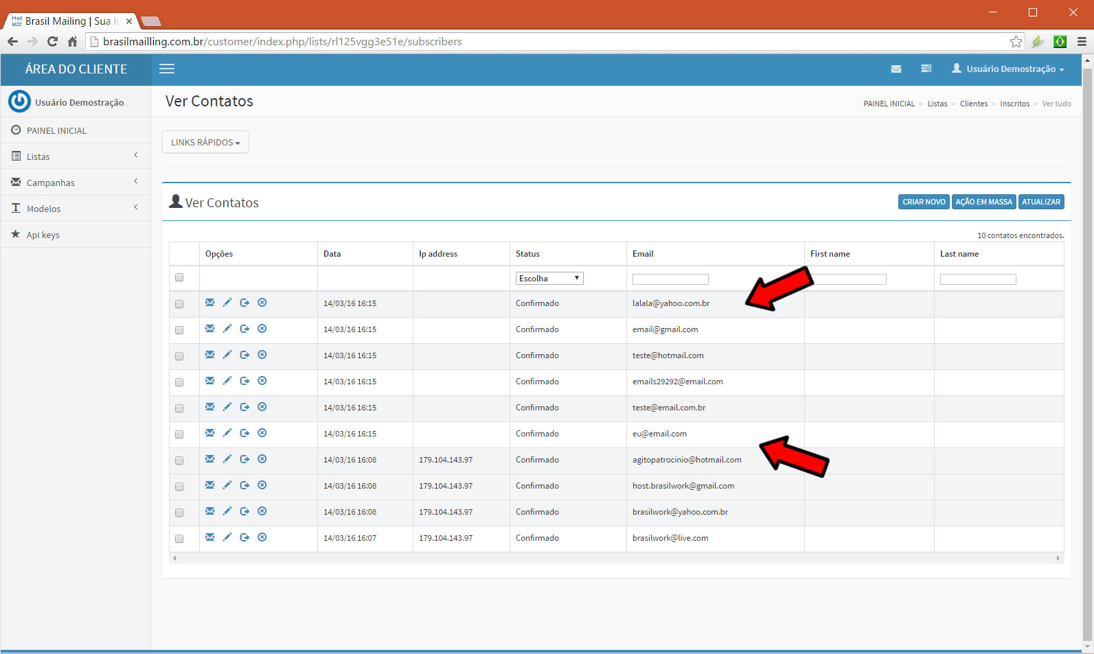The image size is (1094, 654).
Task: Expand the Campanhas sidebar section
Action: 76,183
